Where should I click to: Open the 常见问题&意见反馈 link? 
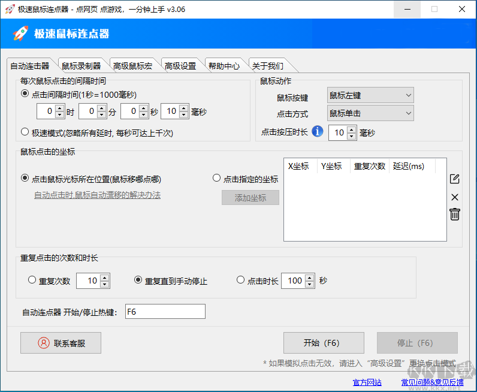432,382
